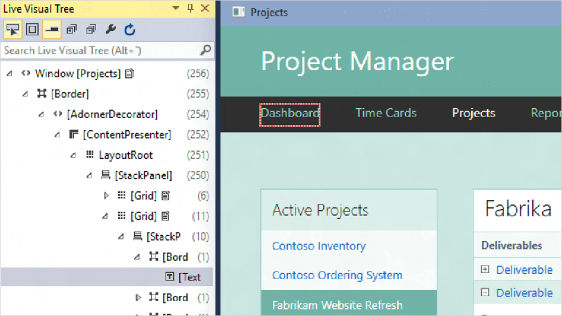Open the Time Cards tab

[386, 113]
